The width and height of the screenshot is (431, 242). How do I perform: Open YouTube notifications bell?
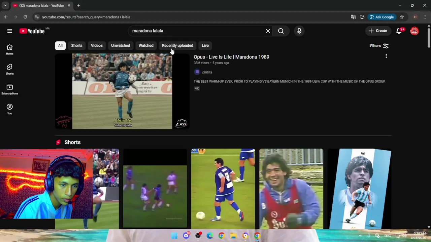399,31
